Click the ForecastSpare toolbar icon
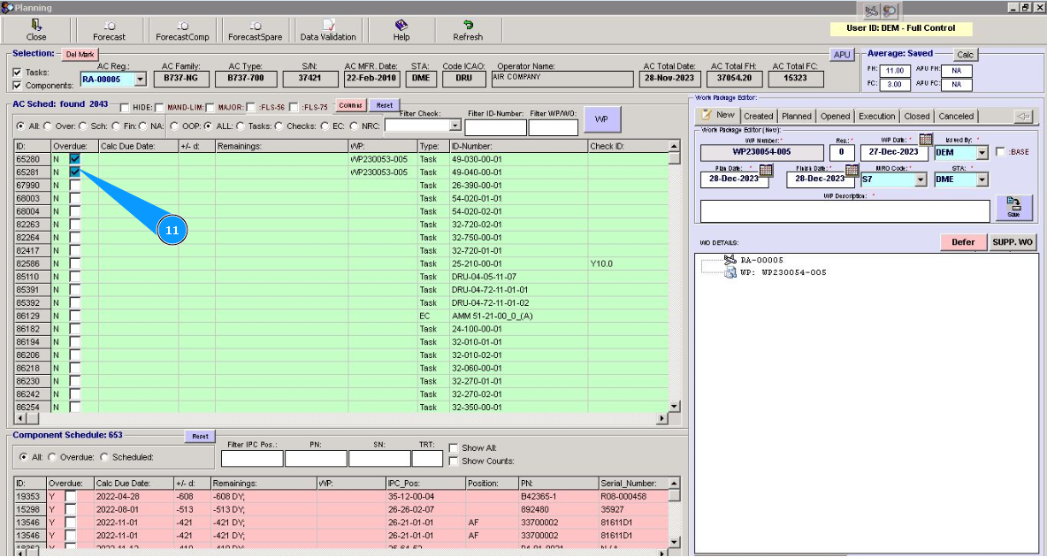 point(255,26)
